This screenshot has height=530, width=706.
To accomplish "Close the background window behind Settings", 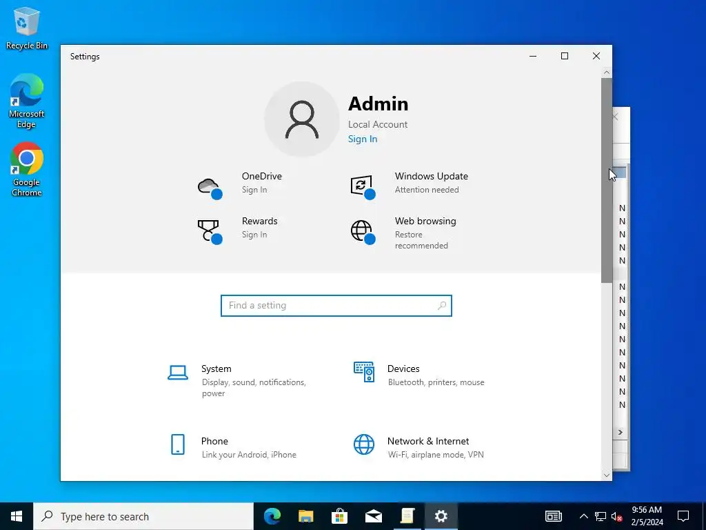I will point(616,117).
